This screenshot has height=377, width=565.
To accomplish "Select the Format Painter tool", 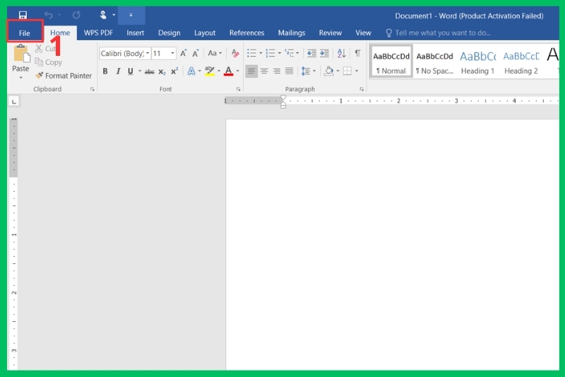I will (64, 76).
